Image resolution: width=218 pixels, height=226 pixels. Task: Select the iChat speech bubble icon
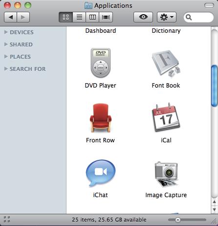point(101,173)
